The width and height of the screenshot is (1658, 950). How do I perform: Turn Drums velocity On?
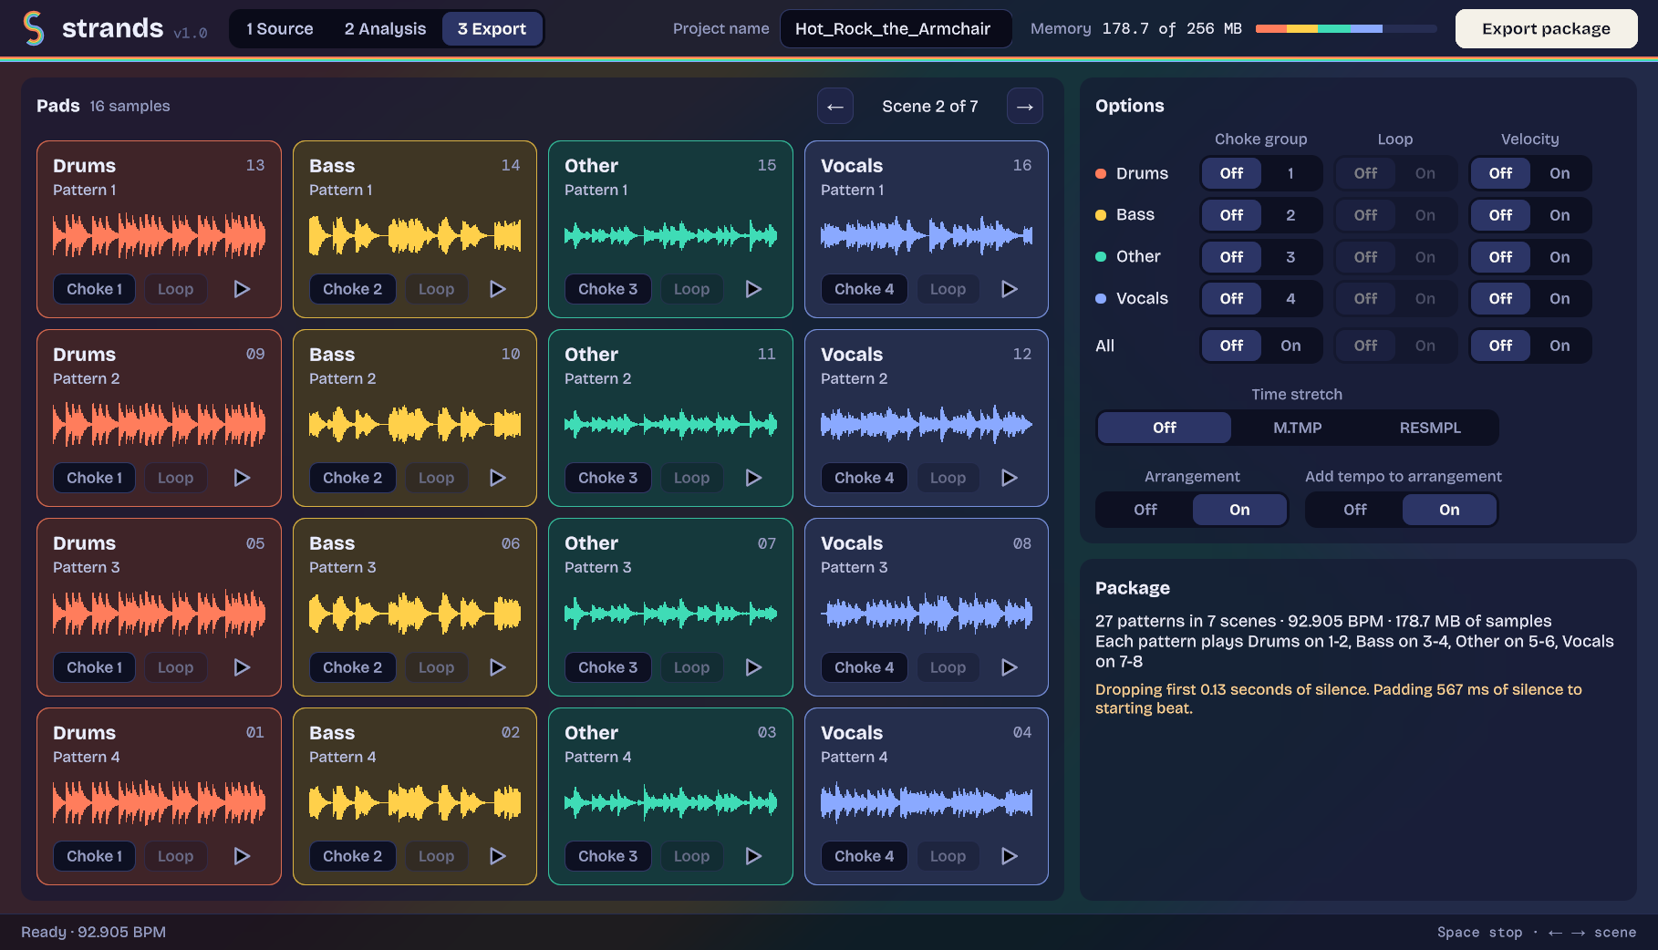point(1560,173)
